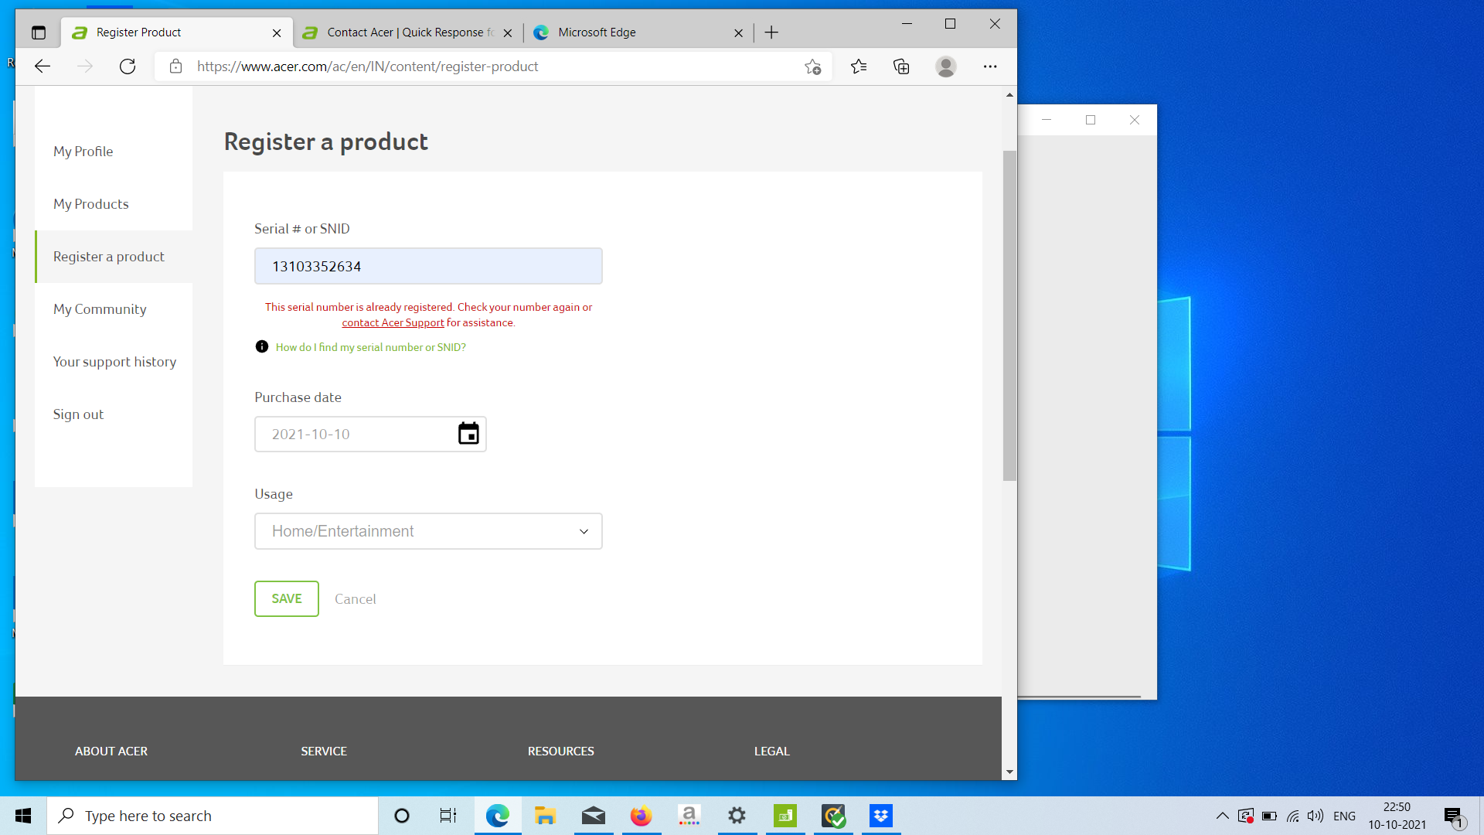Click the scrollbar up arrow
Viewport: 1484px width, 835px height.
click(1009, 94)
